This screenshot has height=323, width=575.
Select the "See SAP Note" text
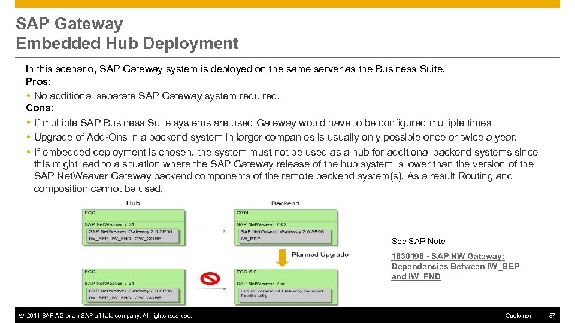[419, 241]
